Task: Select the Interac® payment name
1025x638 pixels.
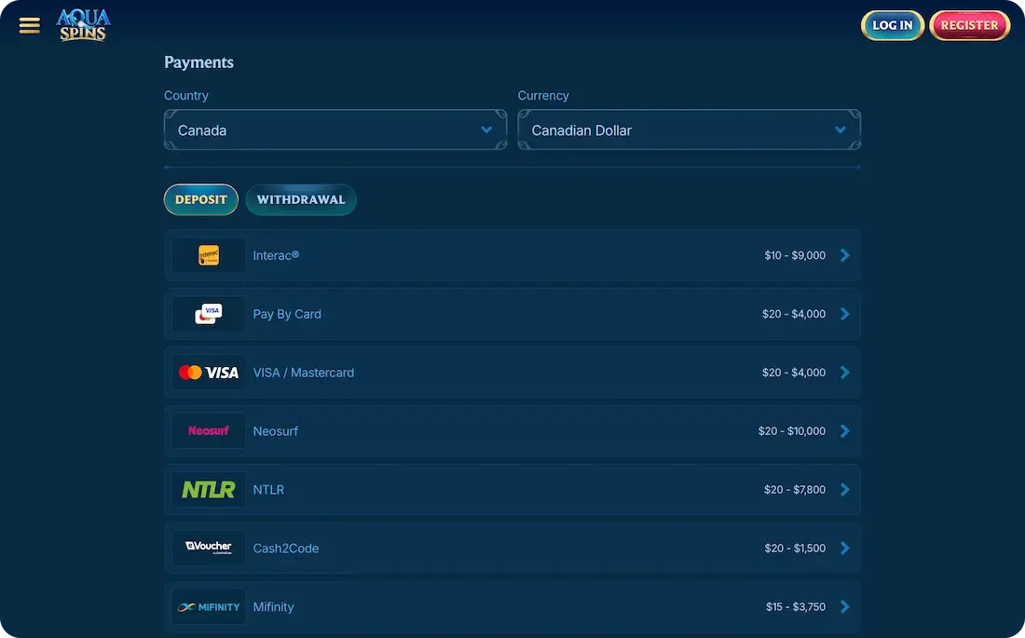Action: click(276, 255)
